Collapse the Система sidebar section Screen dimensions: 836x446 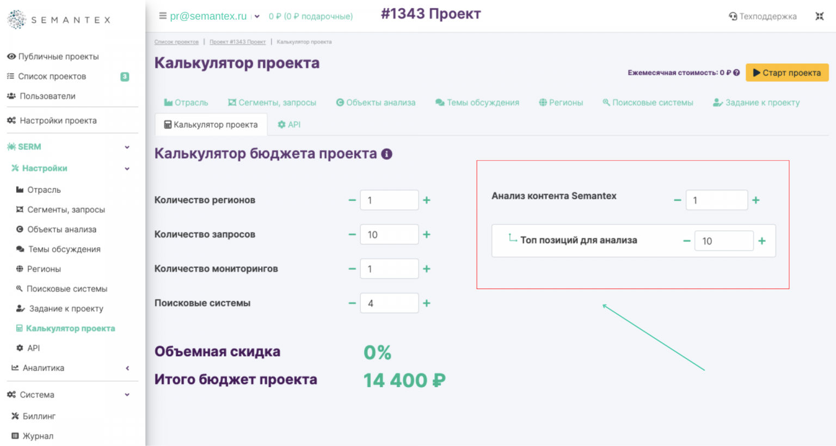tap(127, 395)
